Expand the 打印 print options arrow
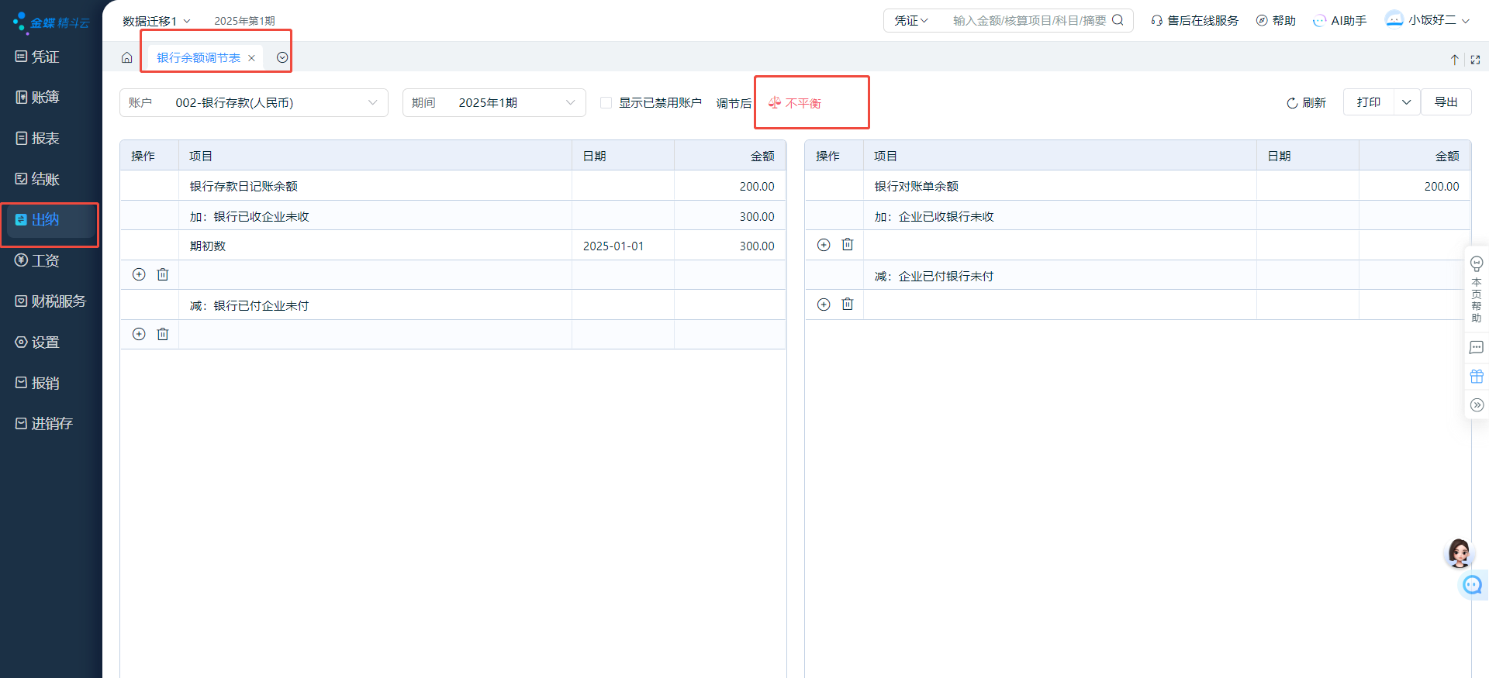This screenshot has width=1489, height=678. pyautogui.click(x=1407, y=102)
